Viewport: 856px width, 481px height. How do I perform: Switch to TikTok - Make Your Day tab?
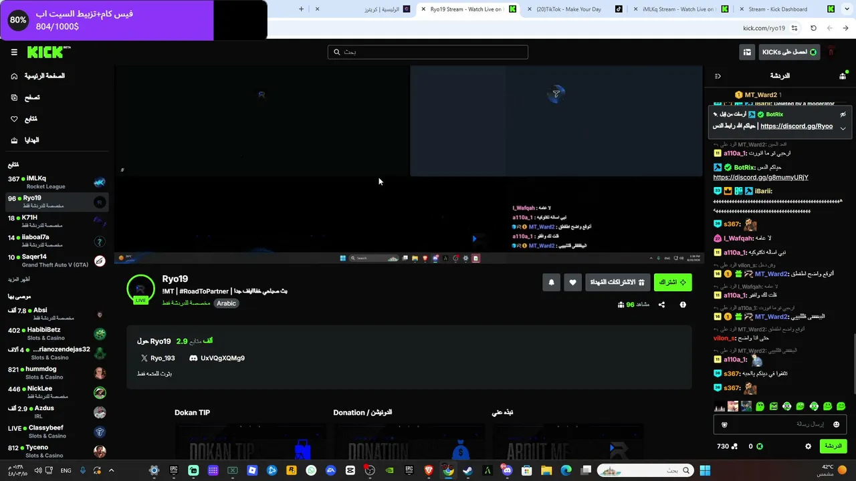click(575, 9)
